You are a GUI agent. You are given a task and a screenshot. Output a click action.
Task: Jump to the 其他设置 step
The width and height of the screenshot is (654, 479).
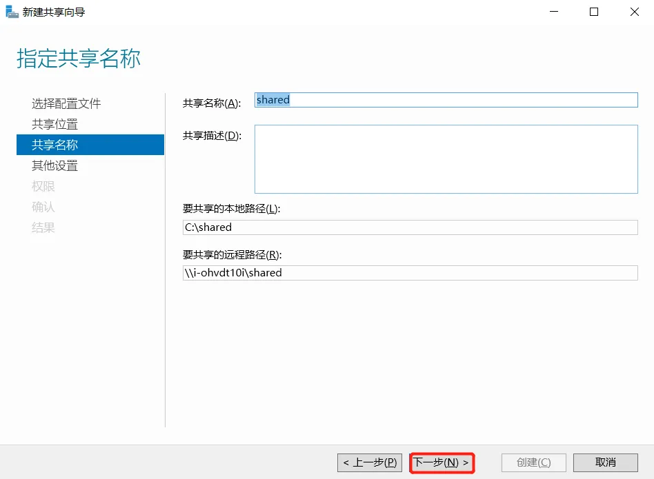coord(54,165)
